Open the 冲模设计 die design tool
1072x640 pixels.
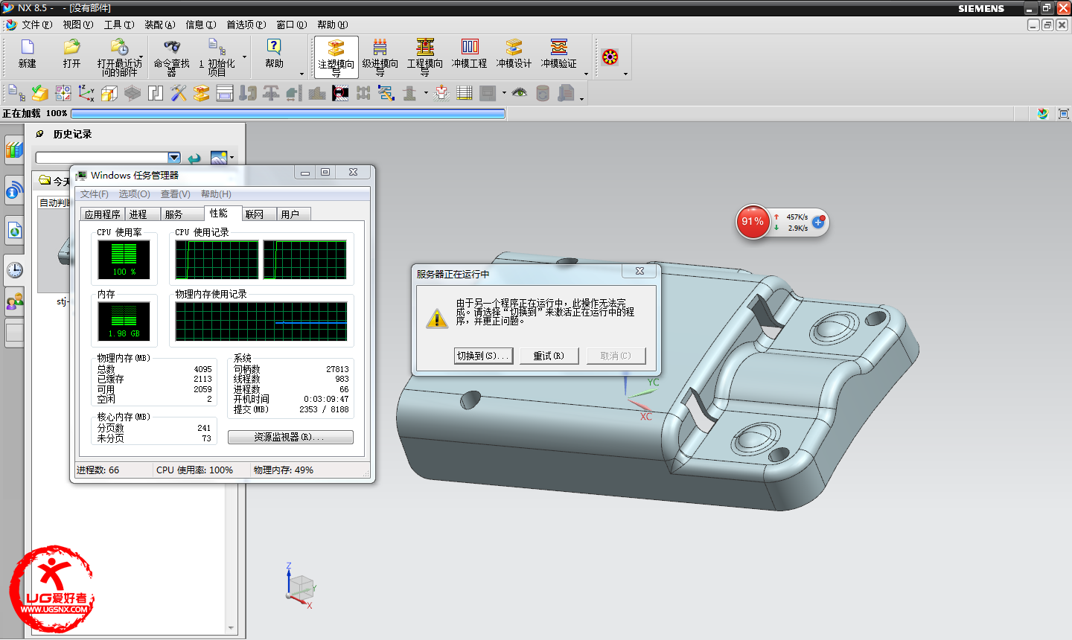(x=514, y=47)
